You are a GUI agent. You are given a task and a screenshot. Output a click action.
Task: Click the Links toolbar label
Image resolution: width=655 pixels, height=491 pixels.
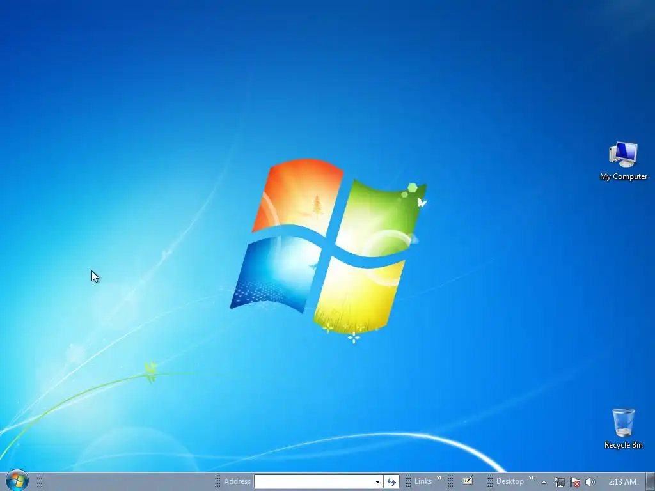click(x=423, y=481)
